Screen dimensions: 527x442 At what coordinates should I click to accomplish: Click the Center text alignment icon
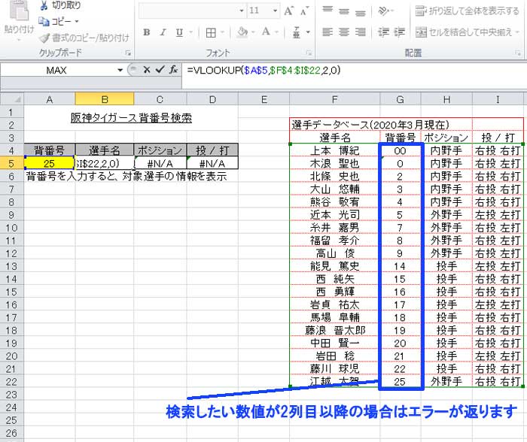tap(344, 32)
